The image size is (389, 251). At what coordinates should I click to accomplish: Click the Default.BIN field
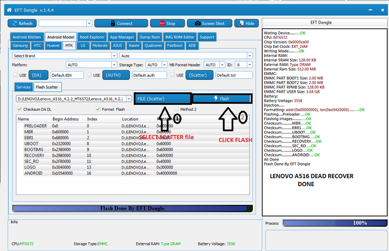67,75
